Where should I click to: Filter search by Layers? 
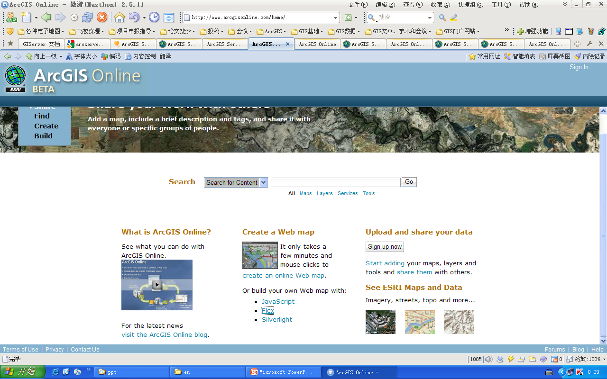click(x=325, y=193)
